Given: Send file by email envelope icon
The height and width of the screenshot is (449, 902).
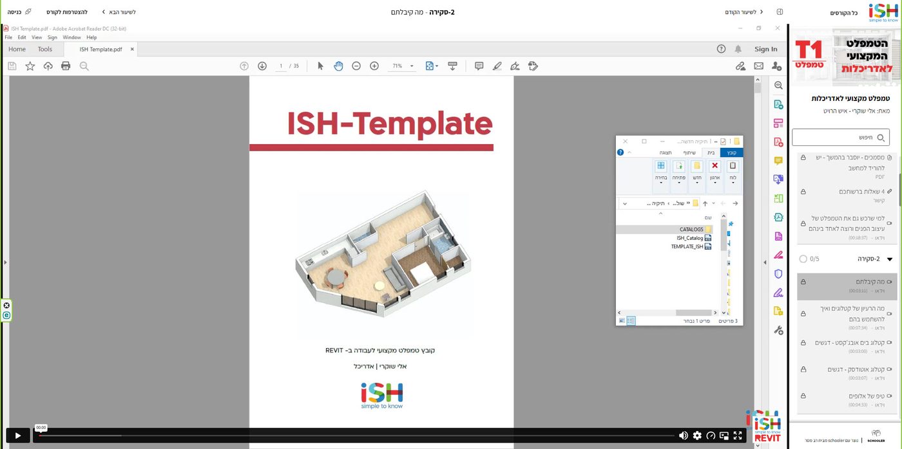Looking at the screenshot, I should [x=758, y=66].
